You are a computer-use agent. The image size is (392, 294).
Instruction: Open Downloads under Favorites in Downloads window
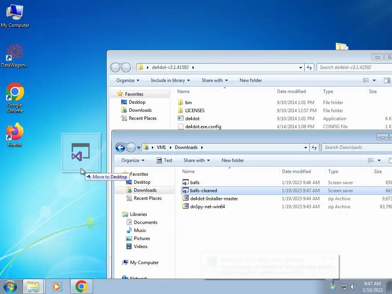pyautogui.click(x=145, y=190)
